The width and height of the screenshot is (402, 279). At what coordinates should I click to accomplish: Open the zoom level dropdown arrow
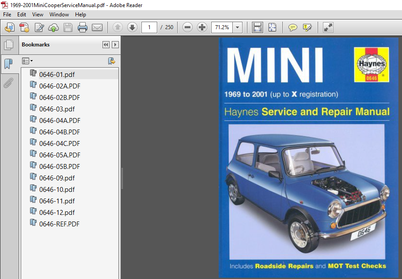tap(237, 27)
